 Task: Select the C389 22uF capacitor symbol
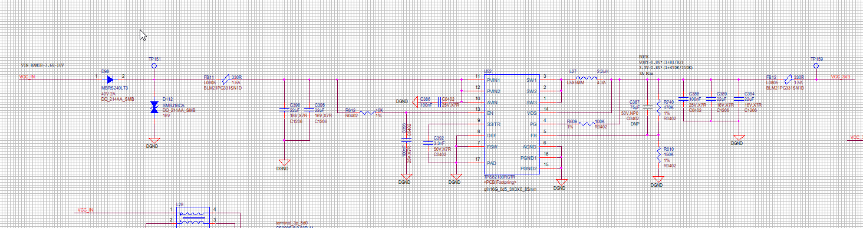[x=710, y=99]
